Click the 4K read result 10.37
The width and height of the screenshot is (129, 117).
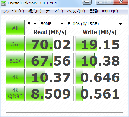click(50, 77)
